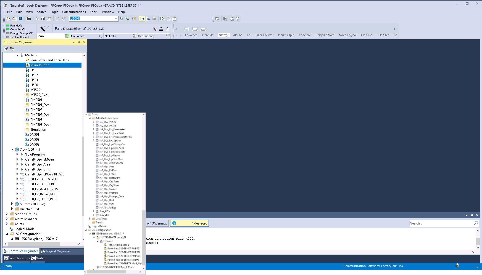Open the Search Results tab
Image resolution: width=482 pixels, height=275 pixels.
pyautogui.click(x=17, y=258)
